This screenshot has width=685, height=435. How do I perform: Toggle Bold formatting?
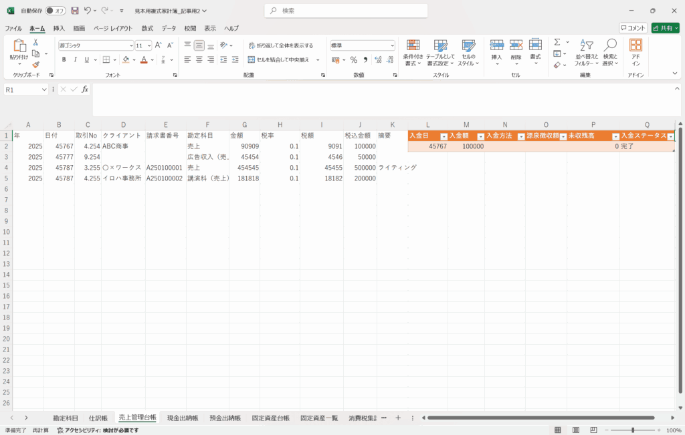pyautogui.click(x=64, y=59)
